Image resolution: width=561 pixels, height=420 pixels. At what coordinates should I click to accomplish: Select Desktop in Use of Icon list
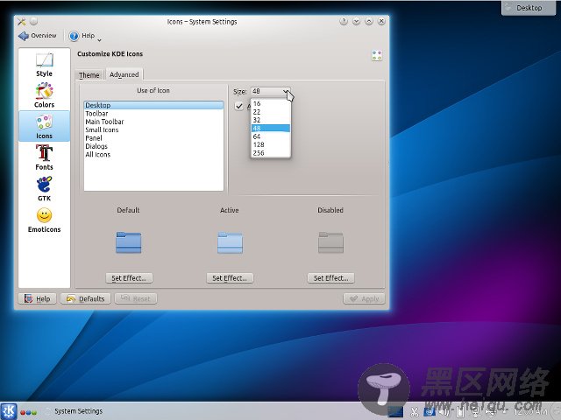(153, 105)
